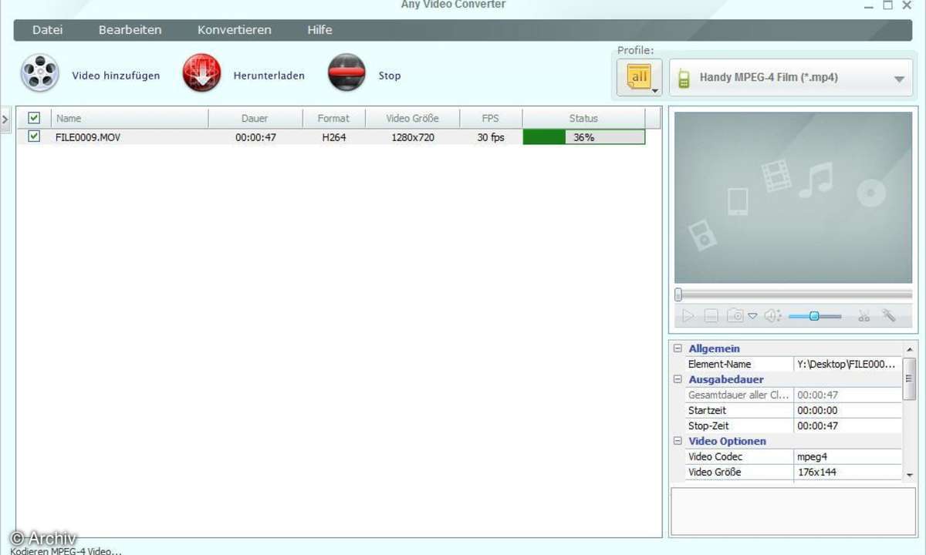
Task: Click the Element-Name path value field
Action: tap(847, 364)
